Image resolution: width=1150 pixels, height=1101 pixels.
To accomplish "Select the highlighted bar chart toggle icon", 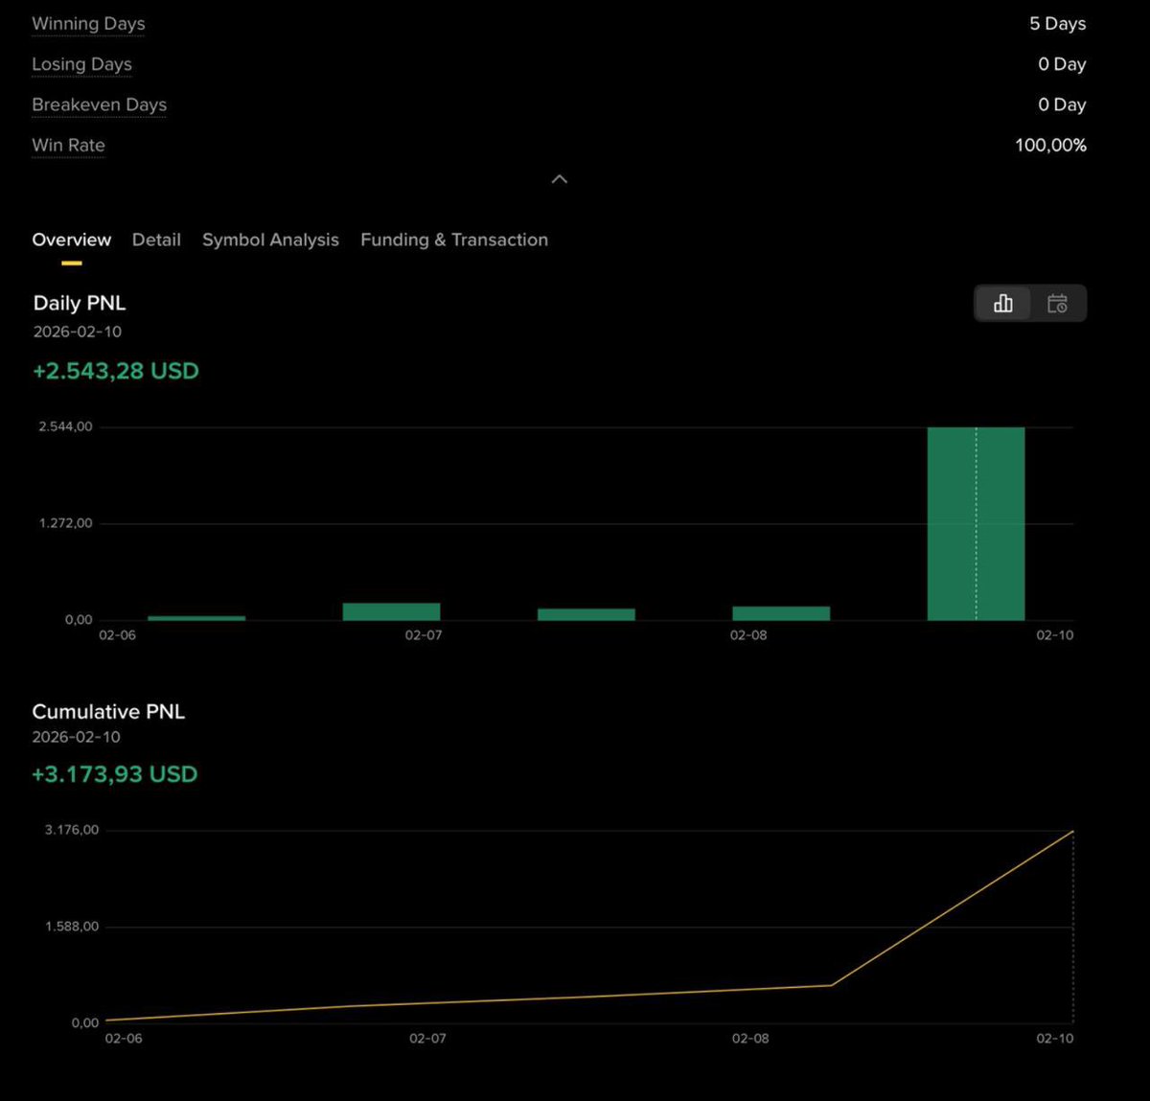I will (x=1002, y=303).
